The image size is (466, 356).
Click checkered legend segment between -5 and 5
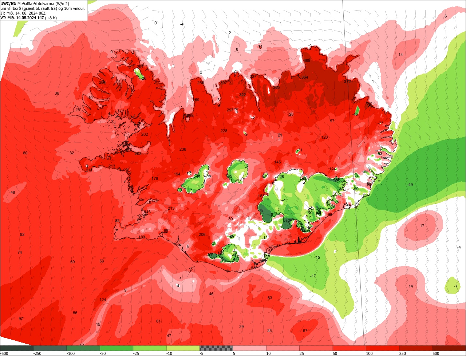click(x=216, y=348)
